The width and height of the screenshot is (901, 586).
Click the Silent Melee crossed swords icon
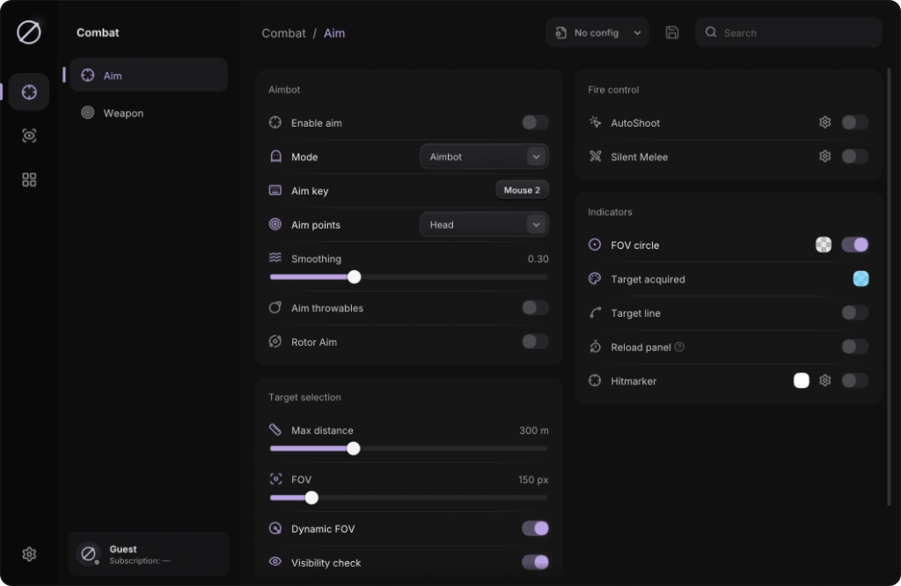[595, 157]
